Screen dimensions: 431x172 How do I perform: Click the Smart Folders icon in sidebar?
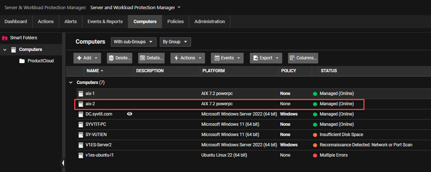click(x=5, y=38)
